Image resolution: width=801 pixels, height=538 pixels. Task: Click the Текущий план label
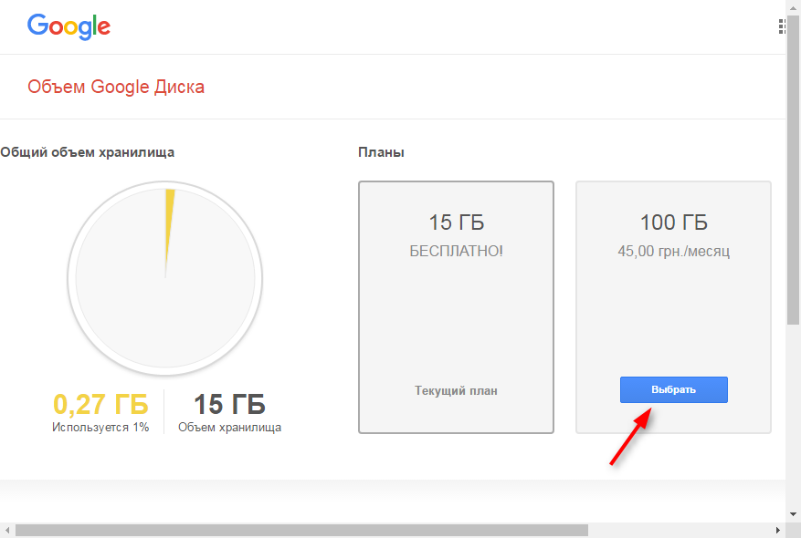pyautogui.click(x=456, y=390)
